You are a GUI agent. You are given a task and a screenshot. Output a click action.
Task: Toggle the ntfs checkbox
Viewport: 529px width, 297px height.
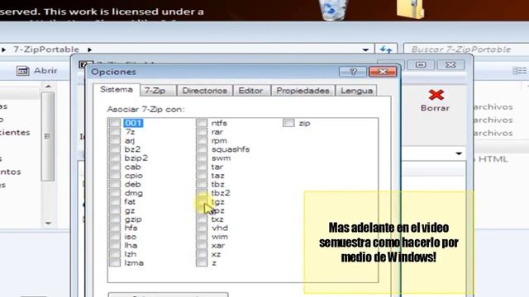point(202,123)
